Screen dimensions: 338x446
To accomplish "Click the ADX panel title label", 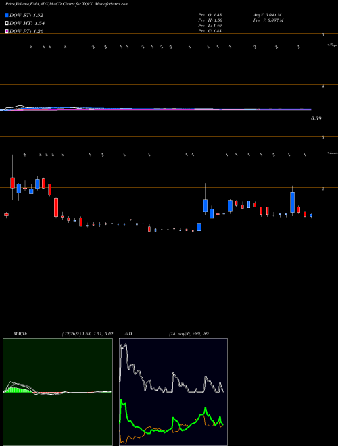I will pyautogui.click(x=128, y=334).
